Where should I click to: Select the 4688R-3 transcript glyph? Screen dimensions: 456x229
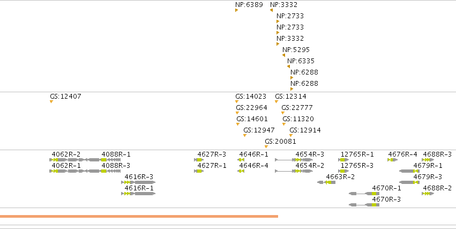click(428, 160)
